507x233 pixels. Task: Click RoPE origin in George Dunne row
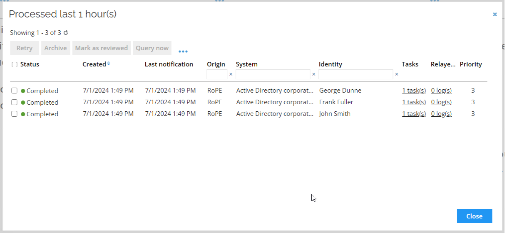214,91
